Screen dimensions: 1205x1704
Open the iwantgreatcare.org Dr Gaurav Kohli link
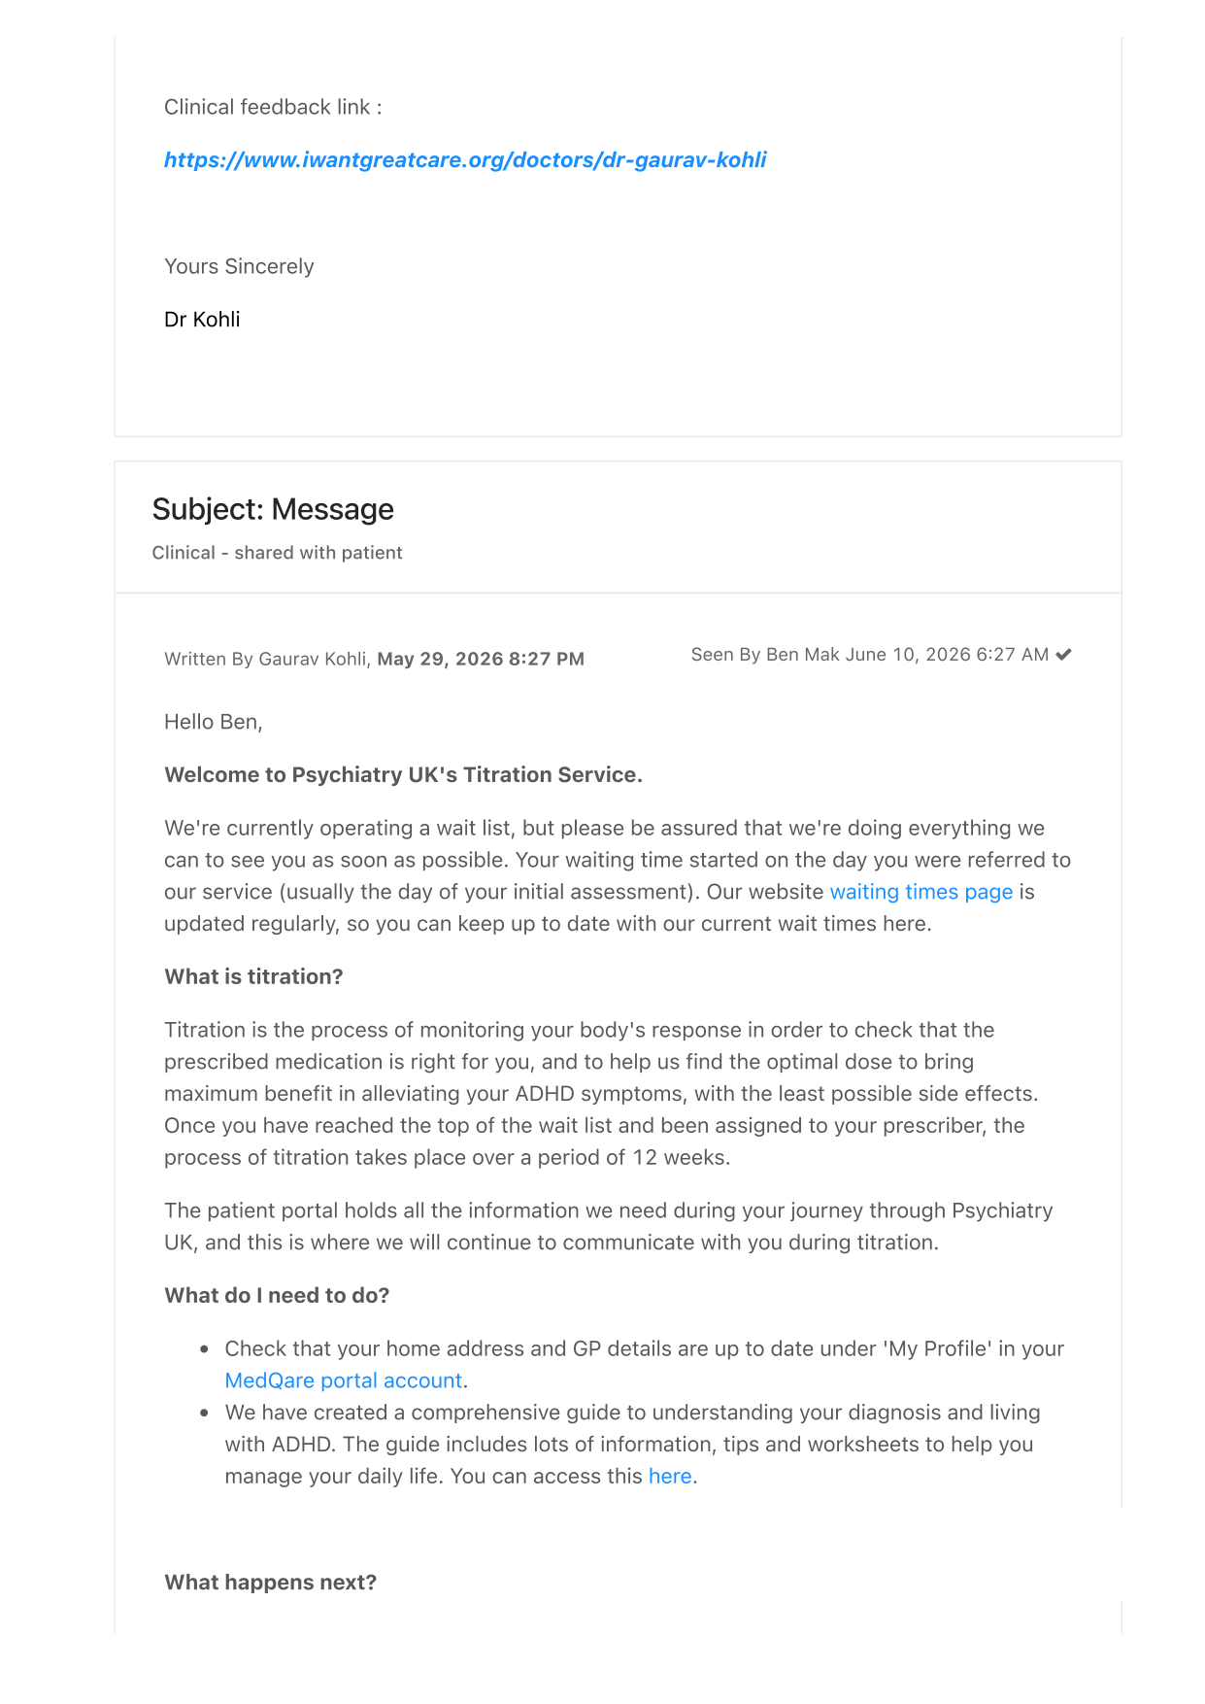[x=465, y=160]
